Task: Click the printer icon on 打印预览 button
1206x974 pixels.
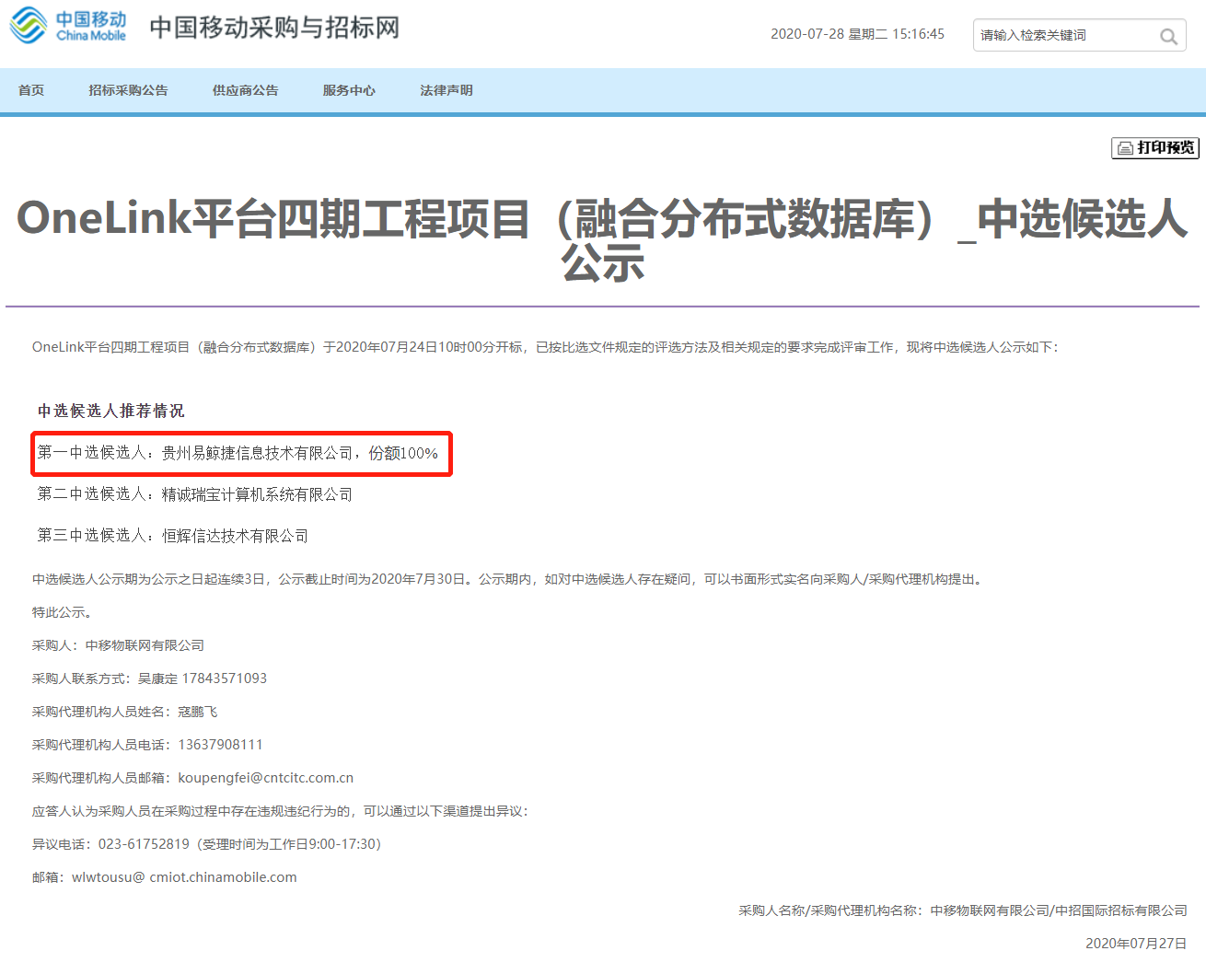Action: [1127, 147]
